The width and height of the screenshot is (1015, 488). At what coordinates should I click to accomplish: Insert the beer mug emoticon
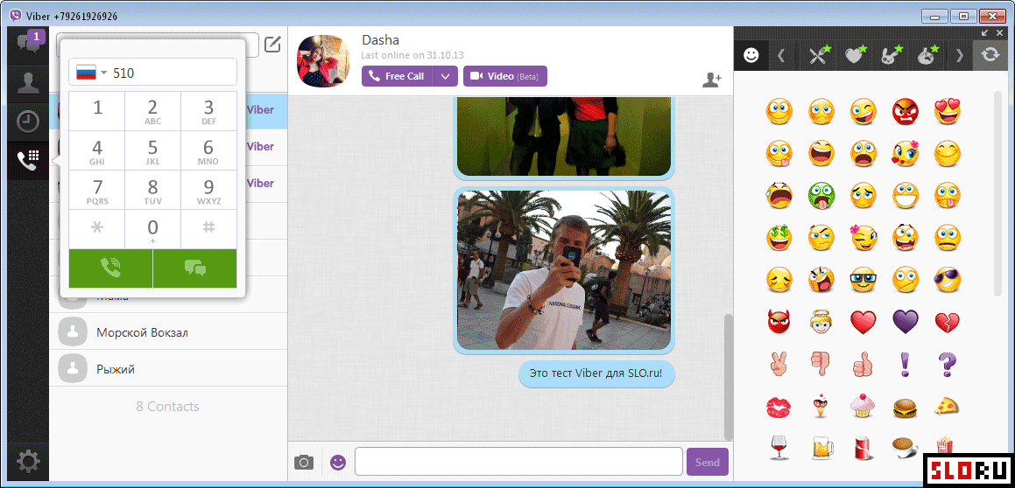click(821, 448)
